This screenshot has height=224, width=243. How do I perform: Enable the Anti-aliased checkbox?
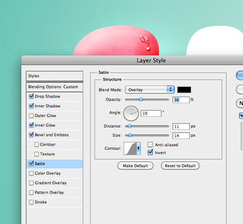pyautogui.click(x=150, y=144)
